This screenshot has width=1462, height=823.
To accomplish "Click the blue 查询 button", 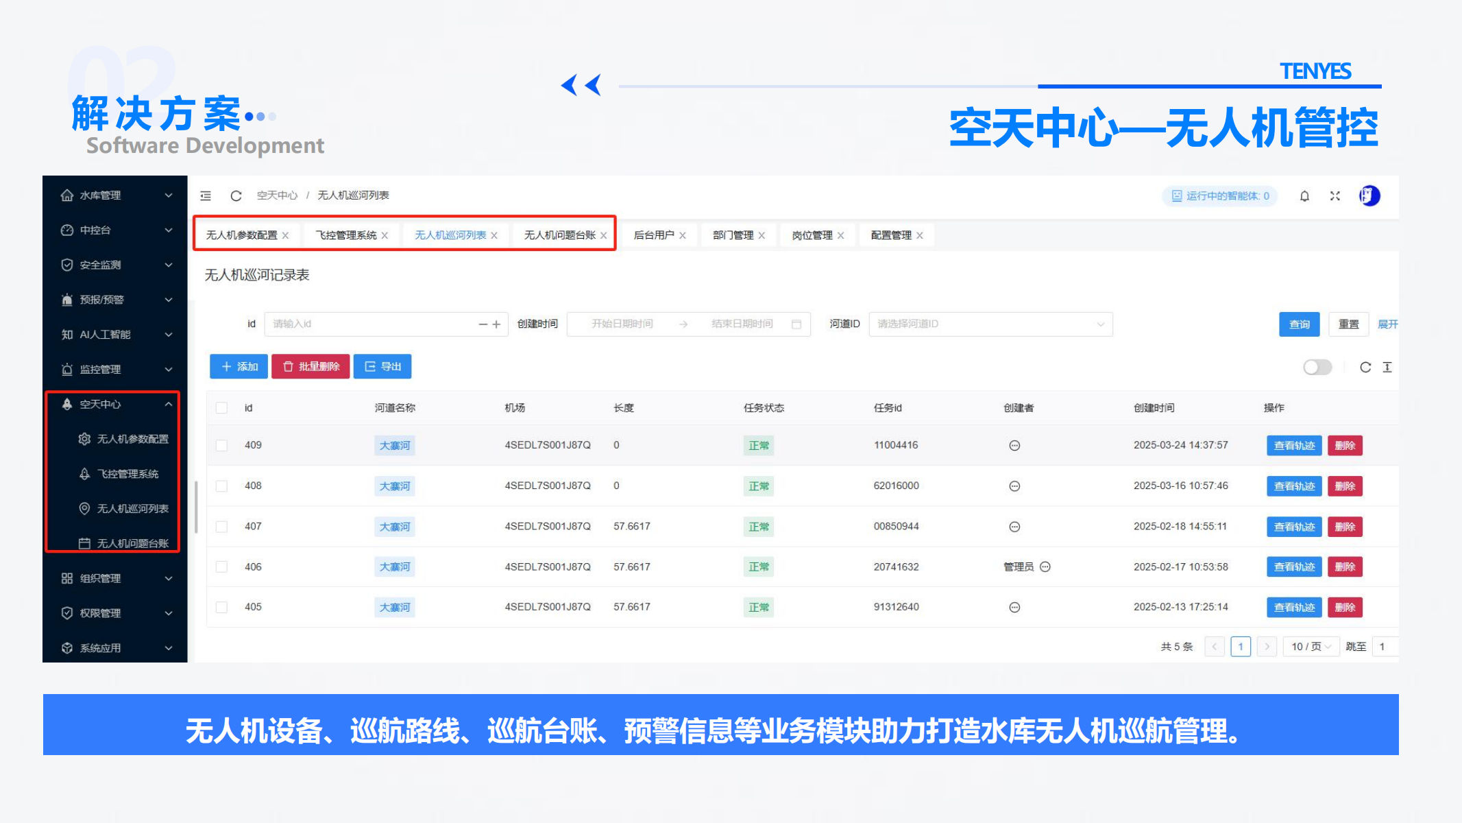I will coord(1299,324).
